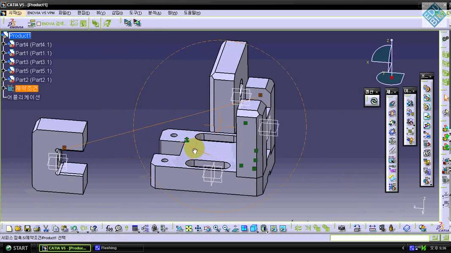Open the ENOVIA V5 VPM menu
This screenshot has height=253, width=451.
point(41,13)
